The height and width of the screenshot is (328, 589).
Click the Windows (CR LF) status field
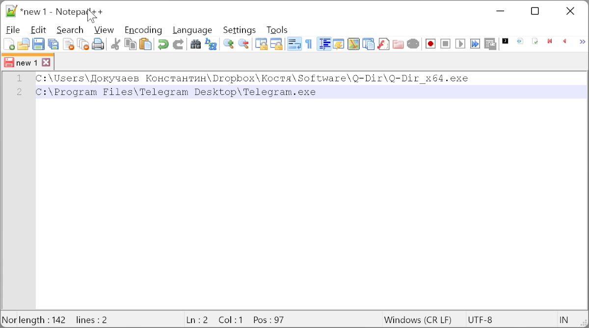[x=418, y=320]
